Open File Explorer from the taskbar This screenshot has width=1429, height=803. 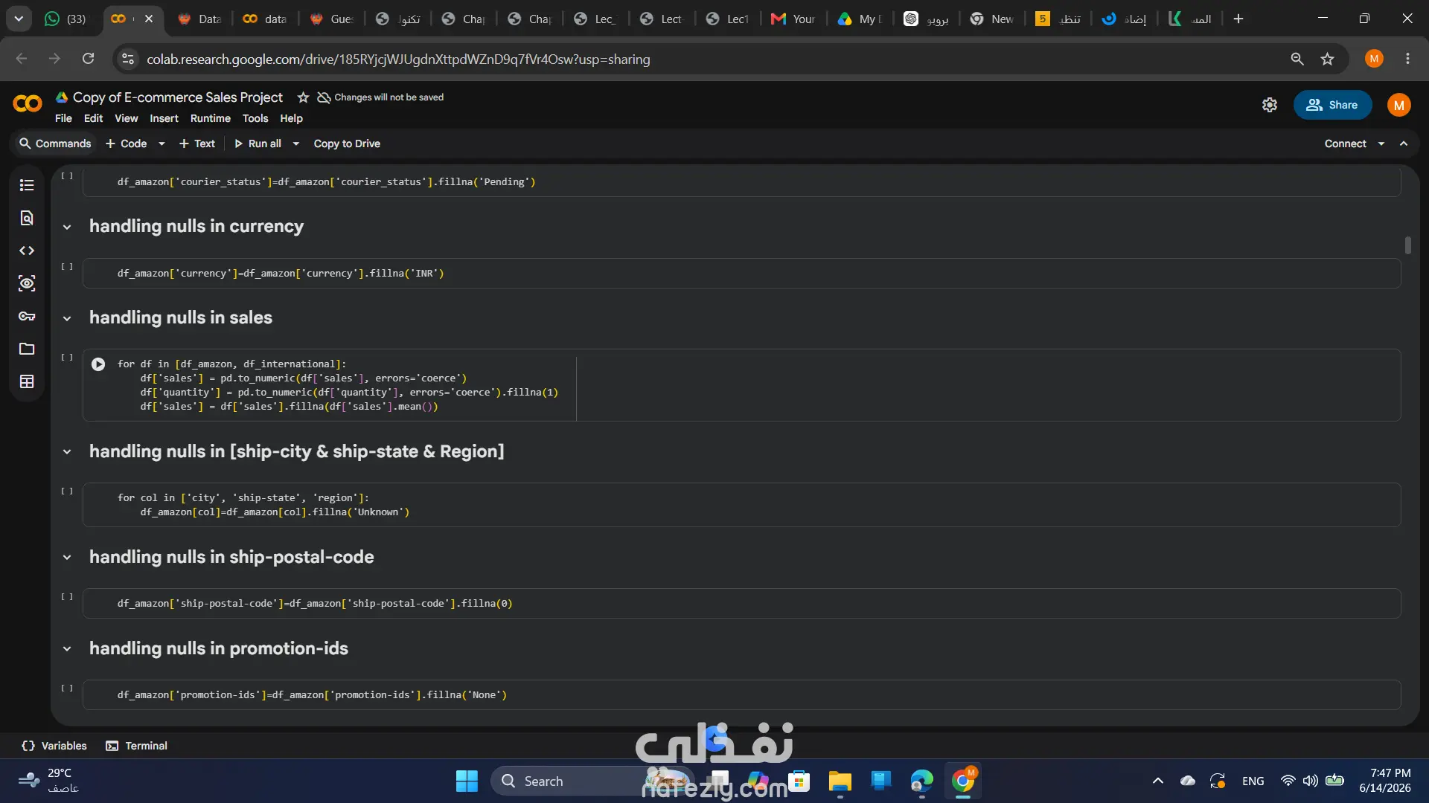coord(840,781)
